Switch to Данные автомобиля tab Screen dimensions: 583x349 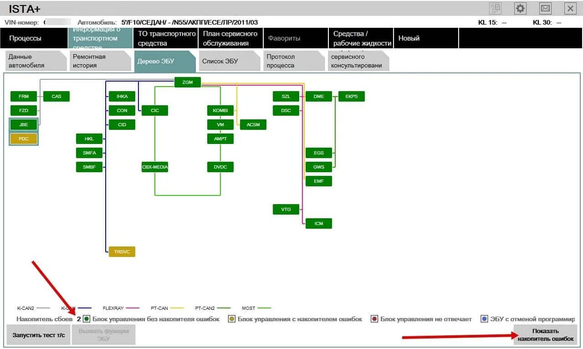point(36,61)
